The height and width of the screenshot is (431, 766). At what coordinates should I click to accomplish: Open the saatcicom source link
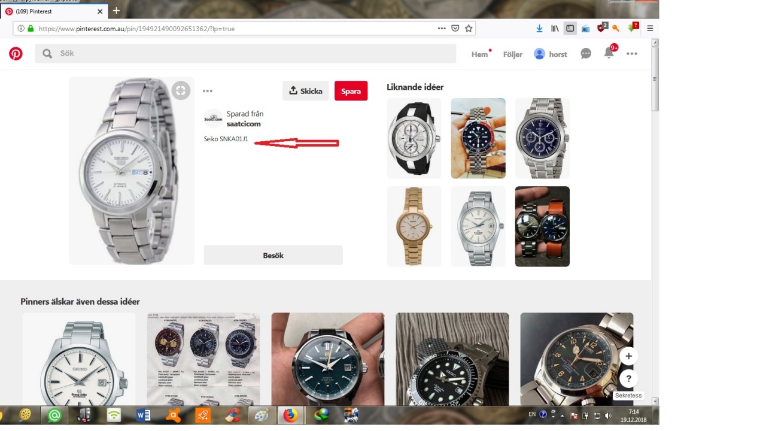click(x=244, y=124)
